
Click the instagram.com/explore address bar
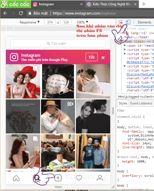click(x=84, y=13)
